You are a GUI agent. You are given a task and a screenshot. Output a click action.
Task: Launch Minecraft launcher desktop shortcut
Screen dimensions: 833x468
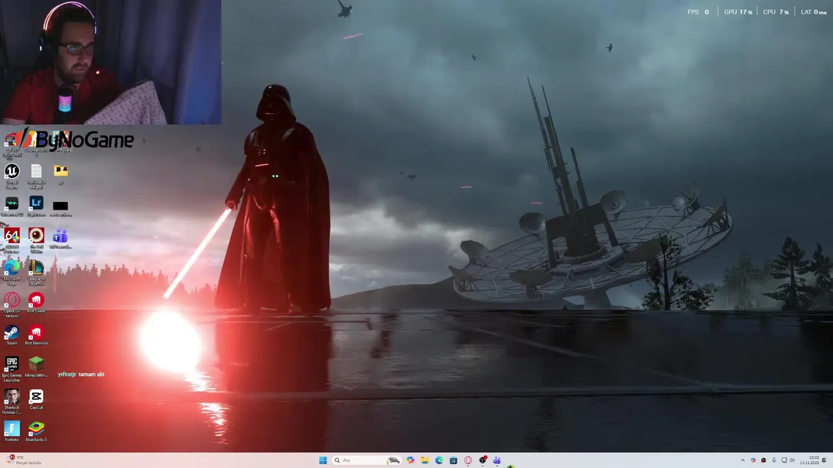[36, 367]
